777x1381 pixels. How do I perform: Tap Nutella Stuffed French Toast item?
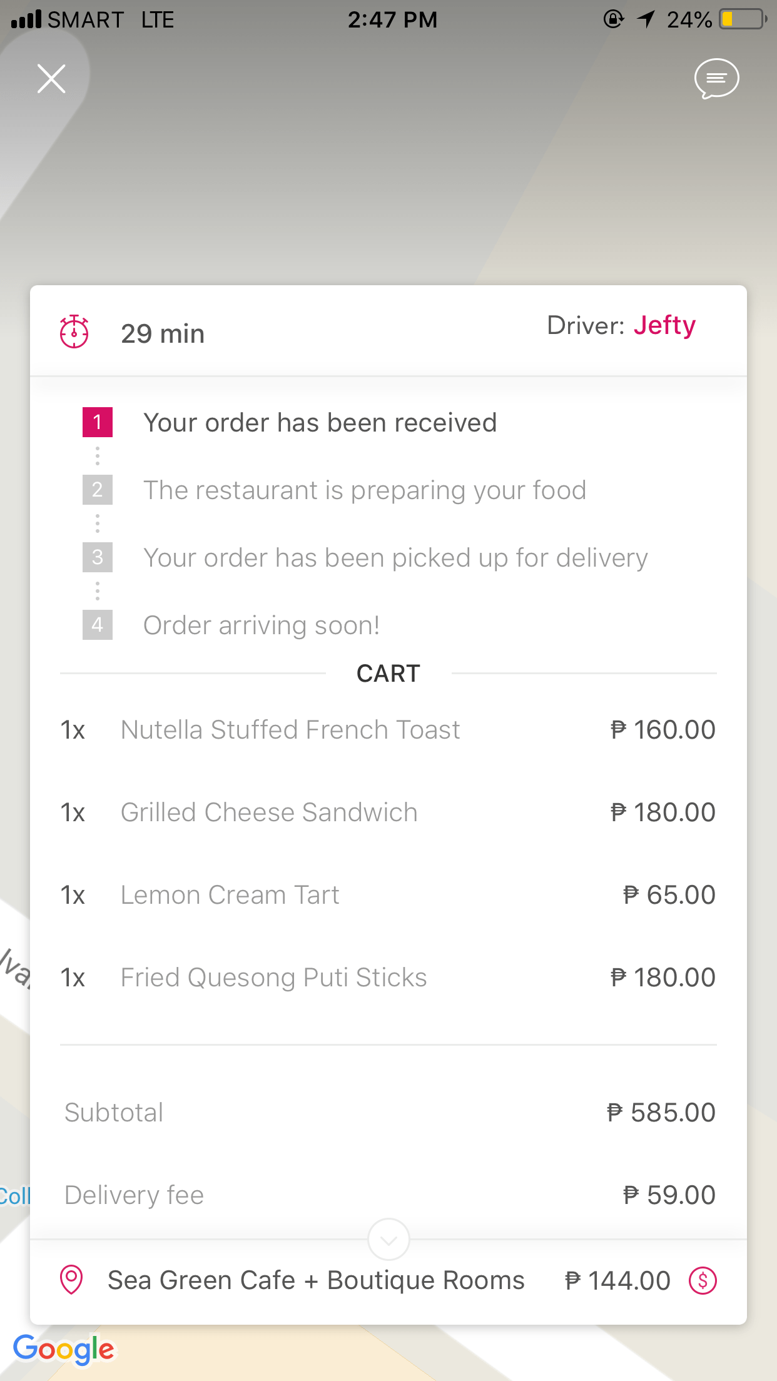pos(290,730)
